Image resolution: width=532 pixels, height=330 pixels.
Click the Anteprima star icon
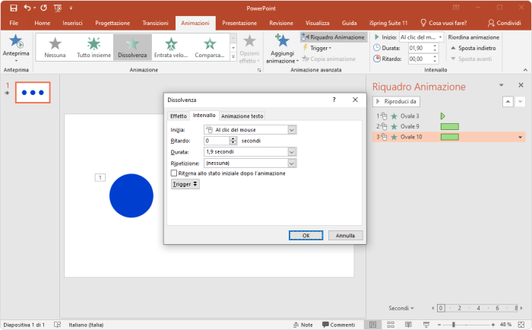click(16, 41)
